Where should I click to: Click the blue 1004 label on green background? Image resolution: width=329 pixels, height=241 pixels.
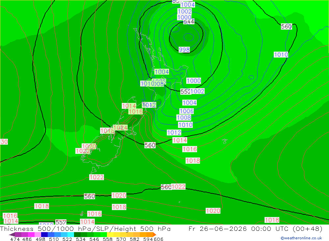point(162,72)
